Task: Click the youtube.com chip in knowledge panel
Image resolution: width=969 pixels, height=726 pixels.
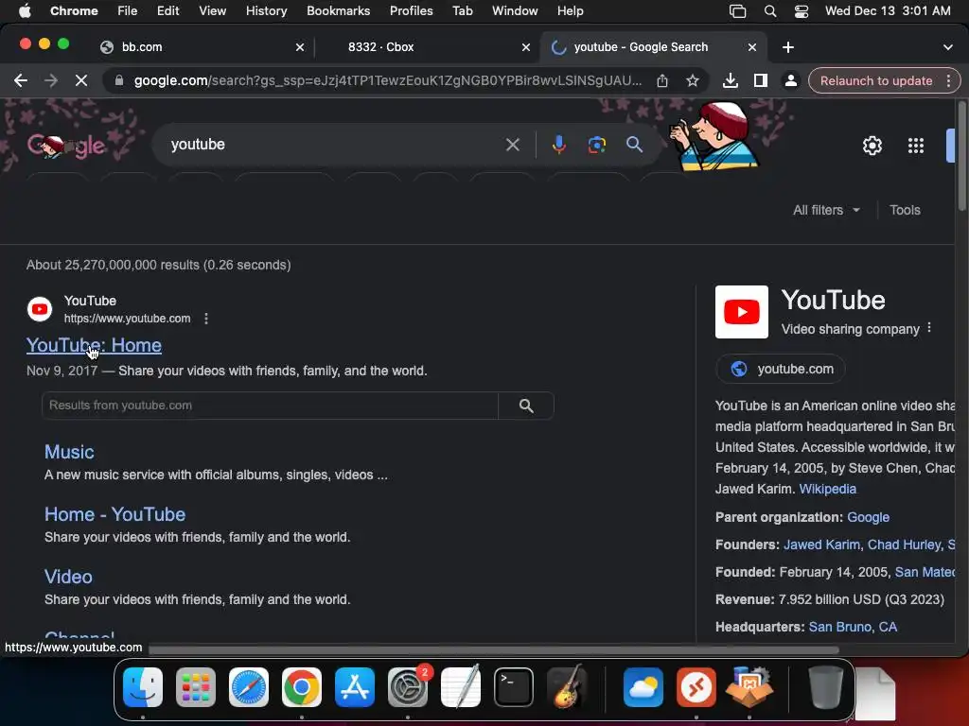Action: click(781, 370)
